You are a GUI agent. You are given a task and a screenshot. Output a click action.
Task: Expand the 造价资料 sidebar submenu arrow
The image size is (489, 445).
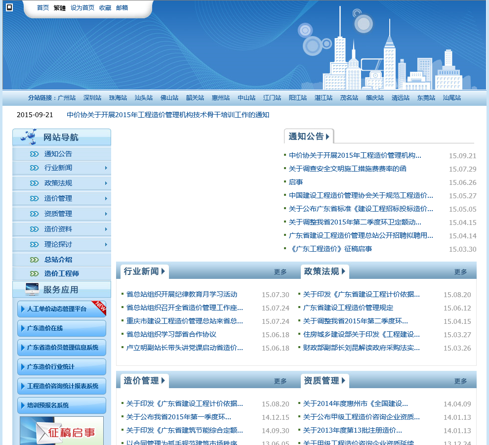106,229
